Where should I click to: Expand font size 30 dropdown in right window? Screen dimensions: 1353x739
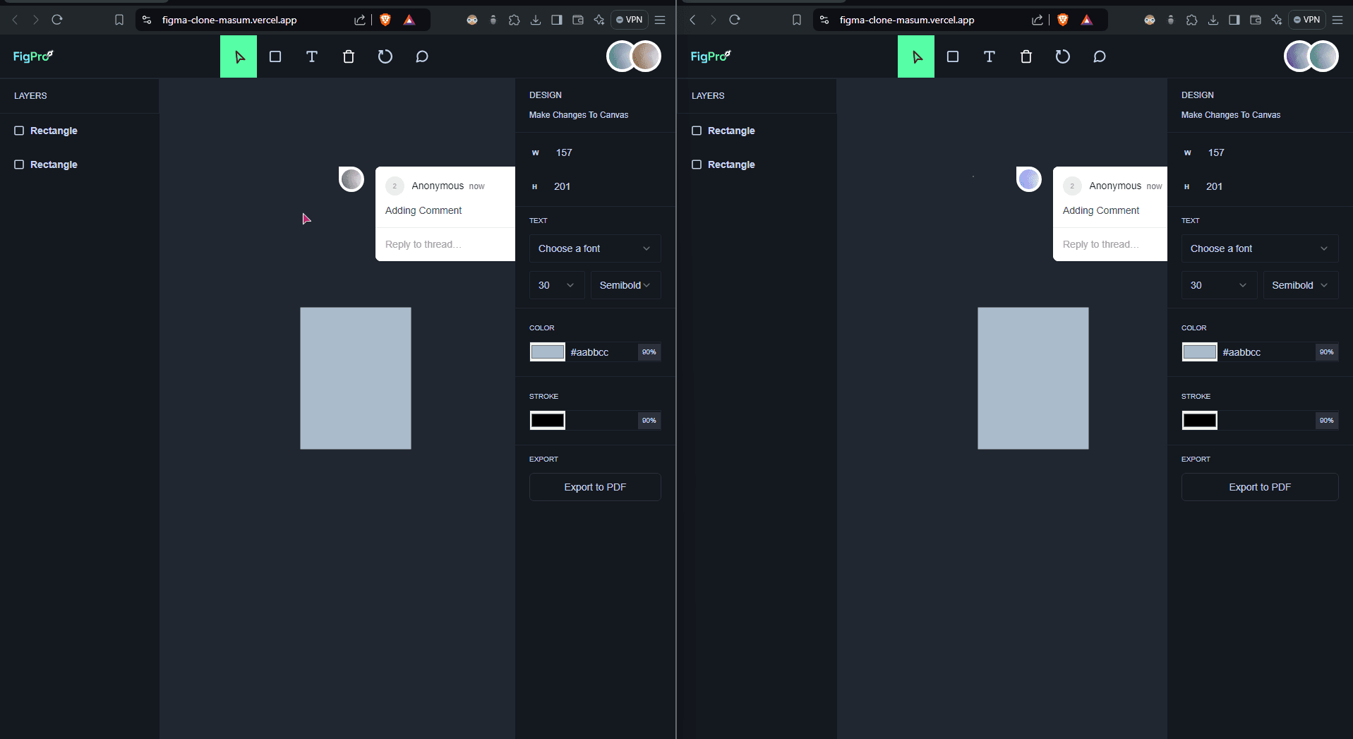[x=1218, y=285]
